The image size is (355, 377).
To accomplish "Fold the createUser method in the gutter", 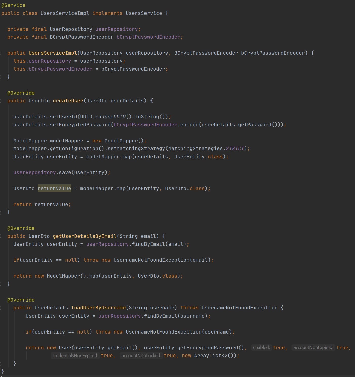I will 1,101.
